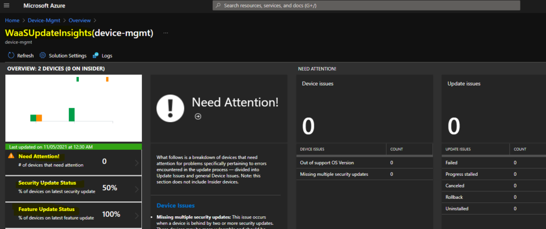This screenshot has height=229, width=546.
Task: Click the Refresh icon in toolbar
Action: pos(11,55)
